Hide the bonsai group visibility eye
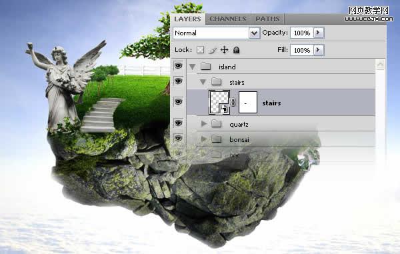This screenshot has width=400, height=254. 178,138
